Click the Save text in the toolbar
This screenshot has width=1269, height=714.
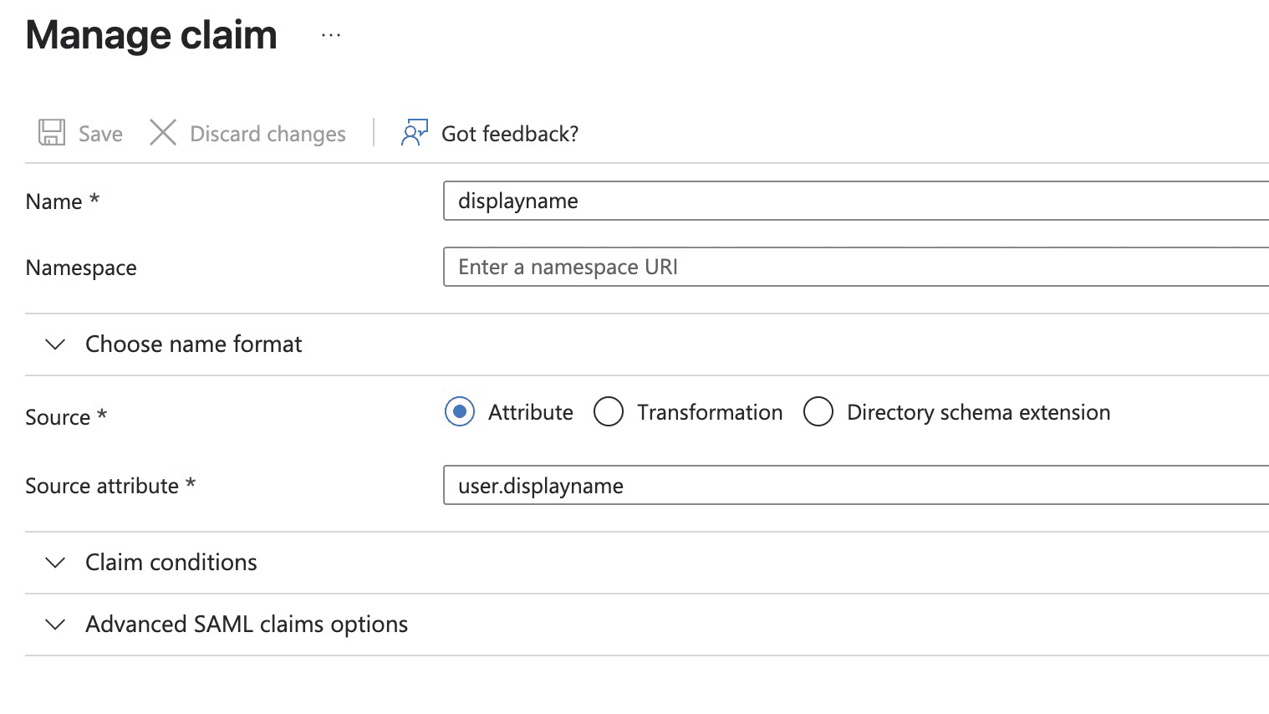(100, 134)
